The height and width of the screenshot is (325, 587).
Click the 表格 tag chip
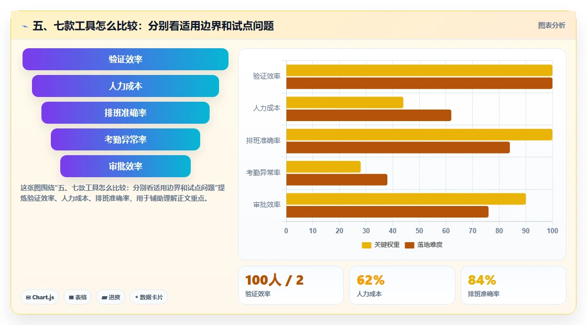[78, 297]
